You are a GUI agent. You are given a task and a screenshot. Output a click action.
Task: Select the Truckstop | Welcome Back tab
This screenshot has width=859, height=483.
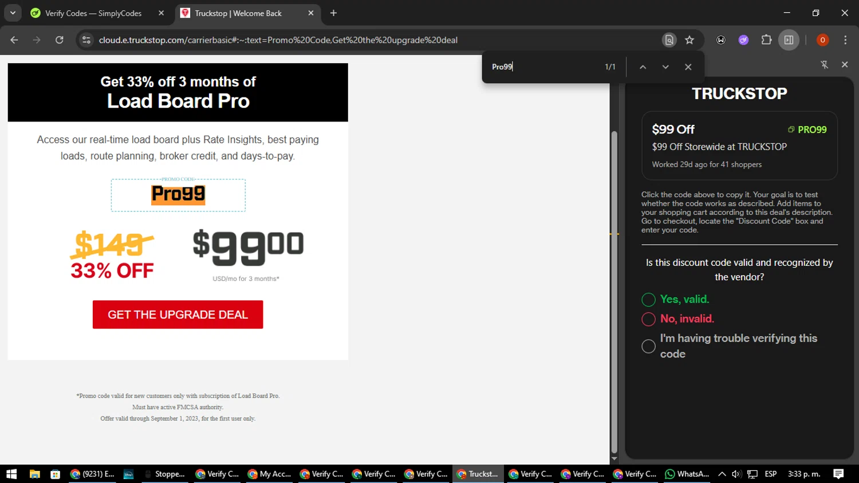[247, 13]
